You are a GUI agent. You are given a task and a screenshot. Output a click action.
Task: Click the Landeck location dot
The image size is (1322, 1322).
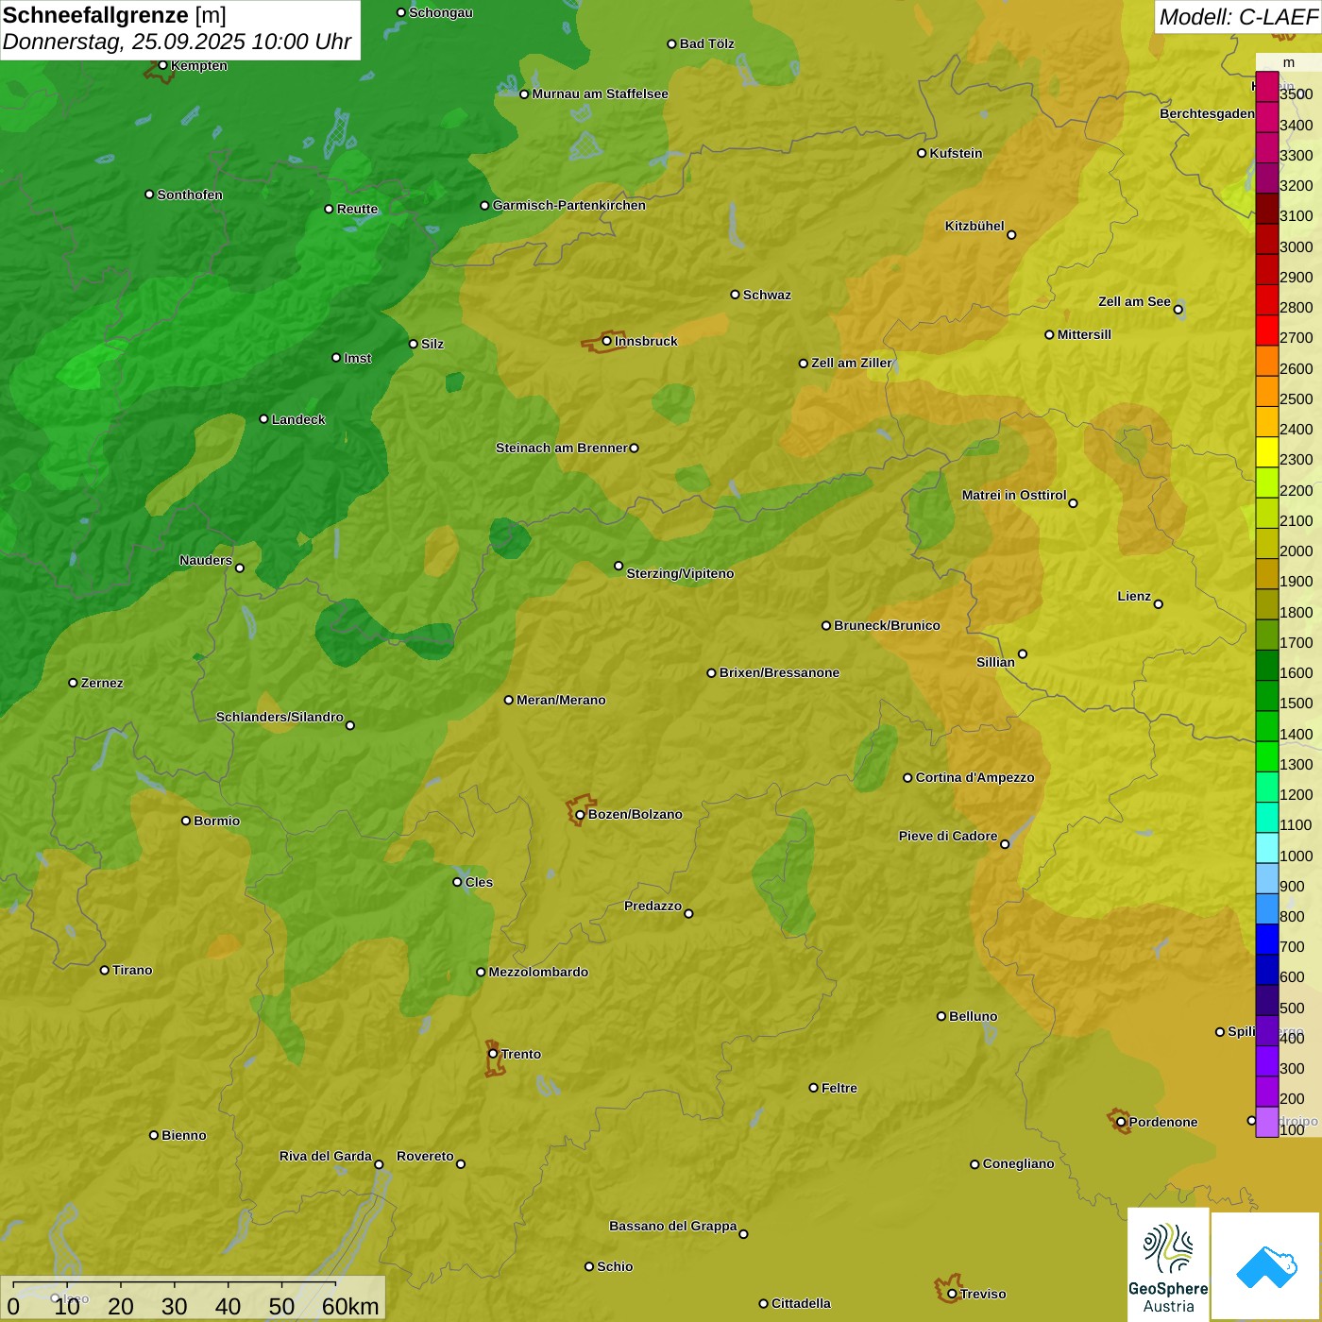[264, 419]
